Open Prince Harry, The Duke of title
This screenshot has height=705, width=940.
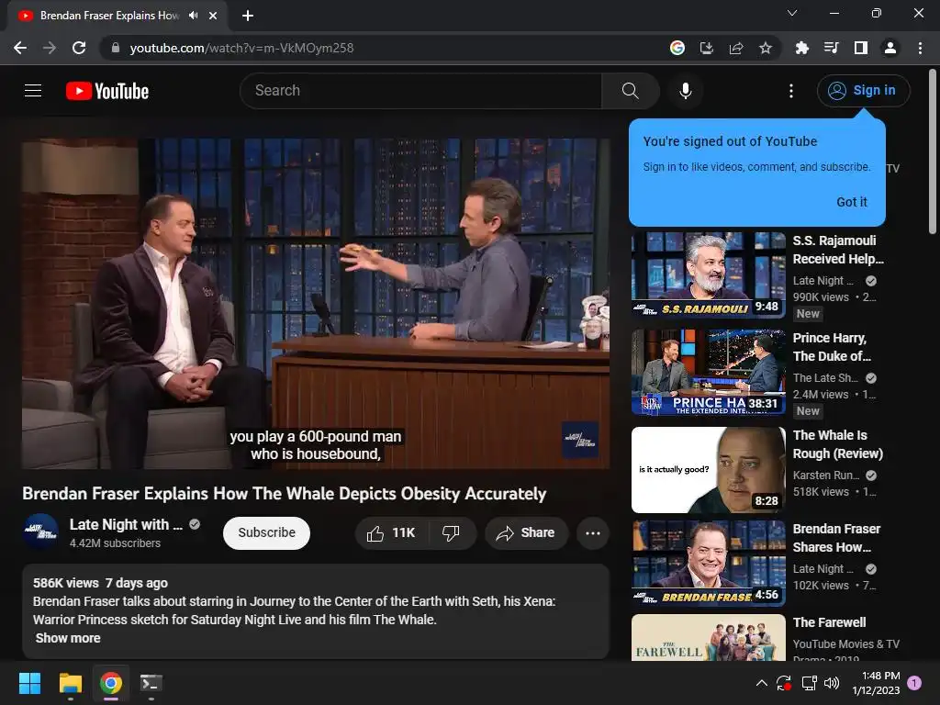click(832, 347)
